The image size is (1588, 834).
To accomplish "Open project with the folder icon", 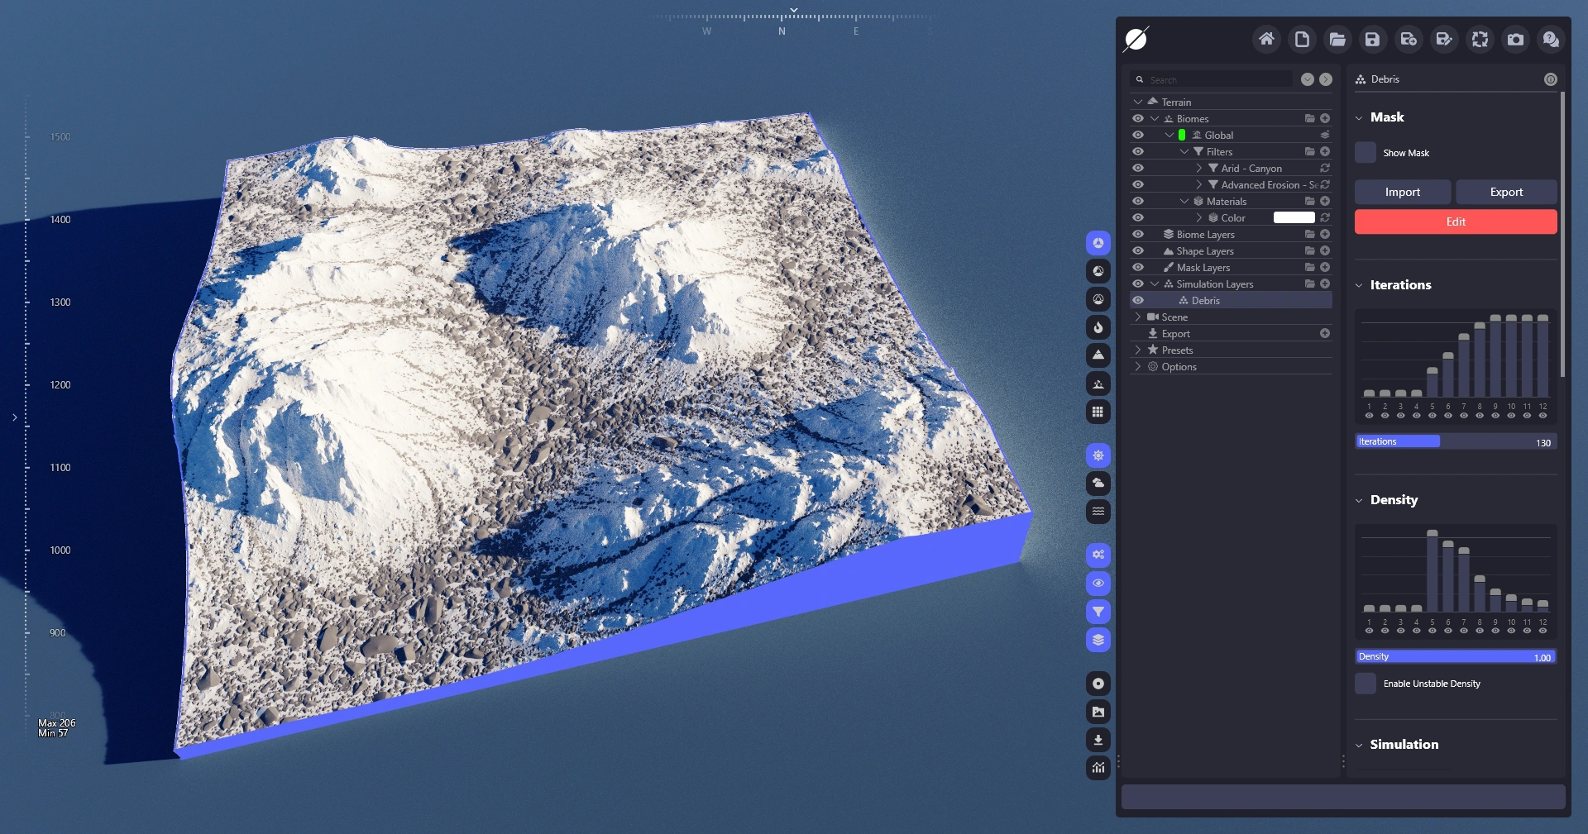I will click(x=1337, y=39).
